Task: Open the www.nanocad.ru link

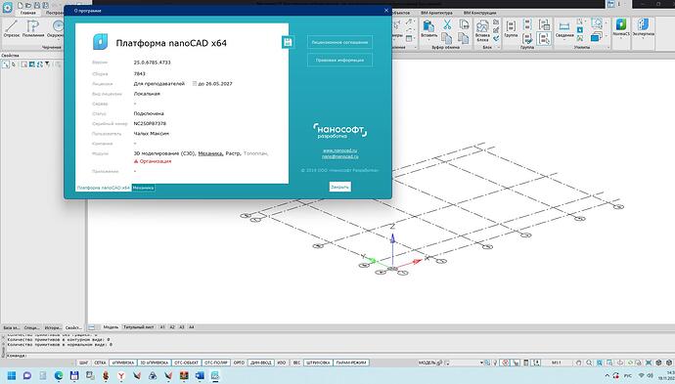Action: pos(340,150)
